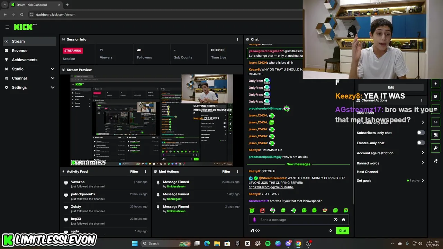Open the lightning bolt quick actions panel
Image resolution: width=443 pixels, height=249 pixels.
tap(435, 83)
